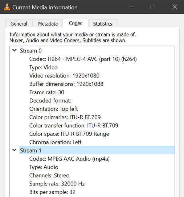The height and width of the screenshot is (197, 184).
Task: Collapse the Stream 1 chevron
Action: tap(15, 150)
